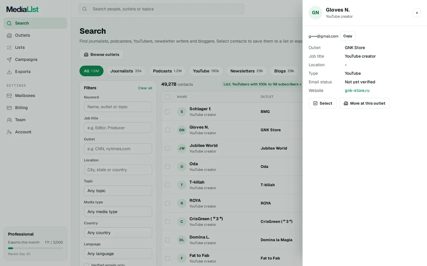Image resolution: width=427 pixels, height=266 pixels.
Task: Open Account settings
Action: (35, 132)
